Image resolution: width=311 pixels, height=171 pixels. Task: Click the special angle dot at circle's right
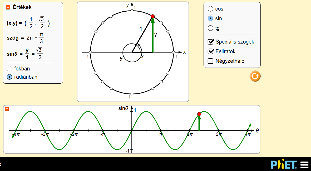coord(173,52)
